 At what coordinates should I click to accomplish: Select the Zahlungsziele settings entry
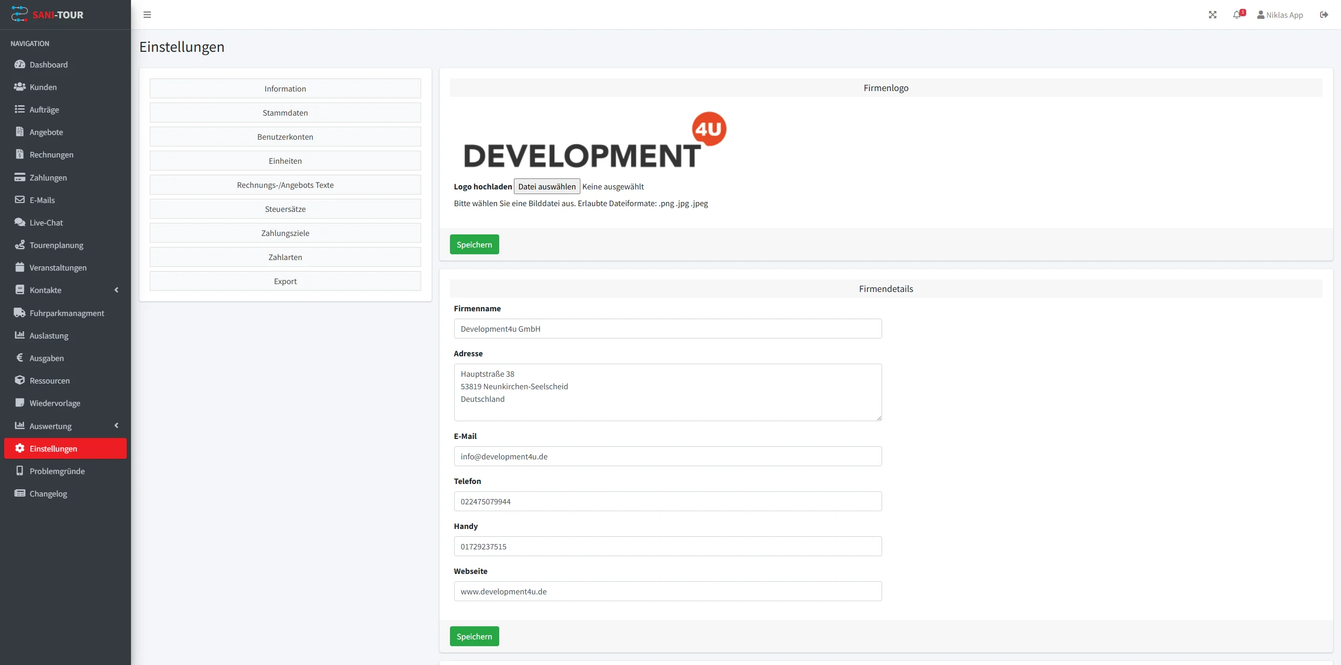click(x=285, y=233)
